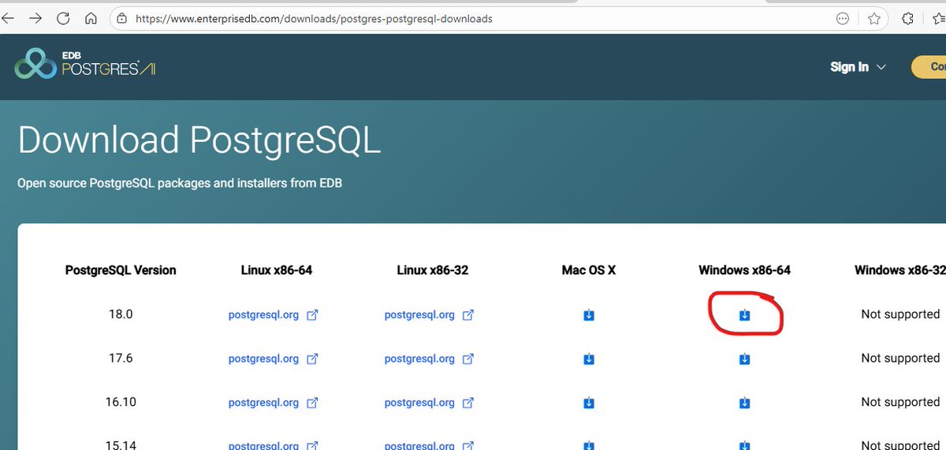Click the Mac OS X column header
946x450 pixels.
588,270
